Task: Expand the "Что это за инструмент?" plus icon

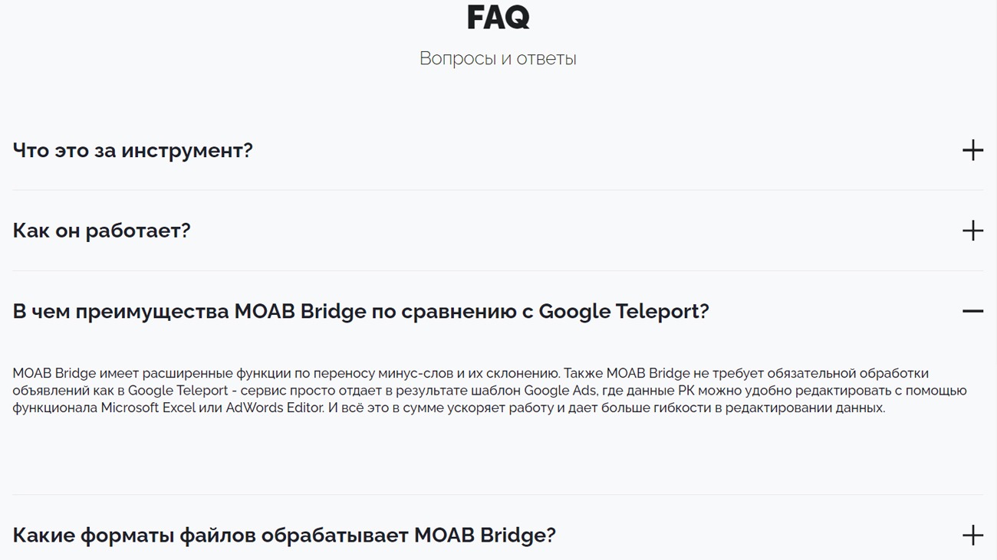Action: pos(972,150)
